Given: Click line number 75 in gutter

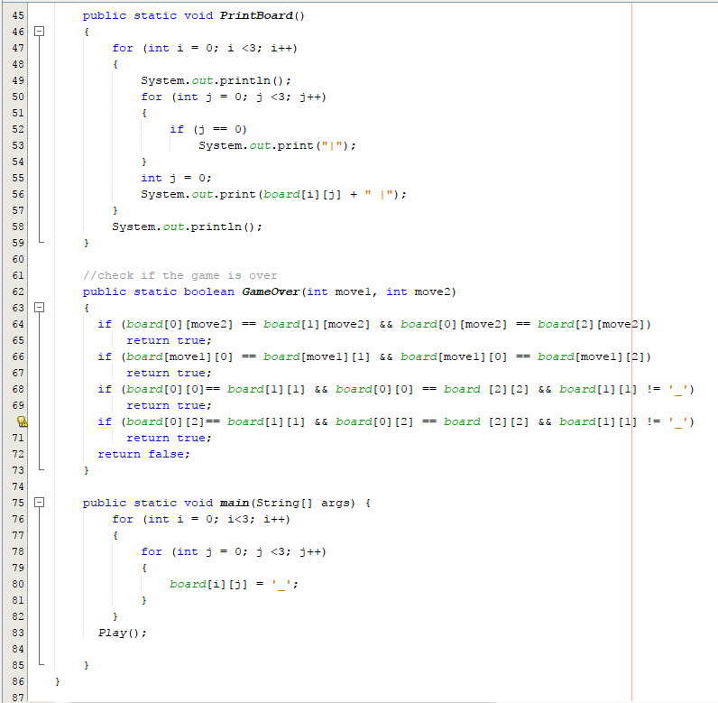Looking at the screenshot, I should point(18,503).
